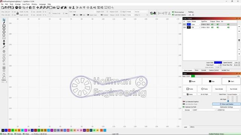Viewport: 241px width, 135px height.
Task: Move layer down with the down arrow
Action: coord(239,31)
